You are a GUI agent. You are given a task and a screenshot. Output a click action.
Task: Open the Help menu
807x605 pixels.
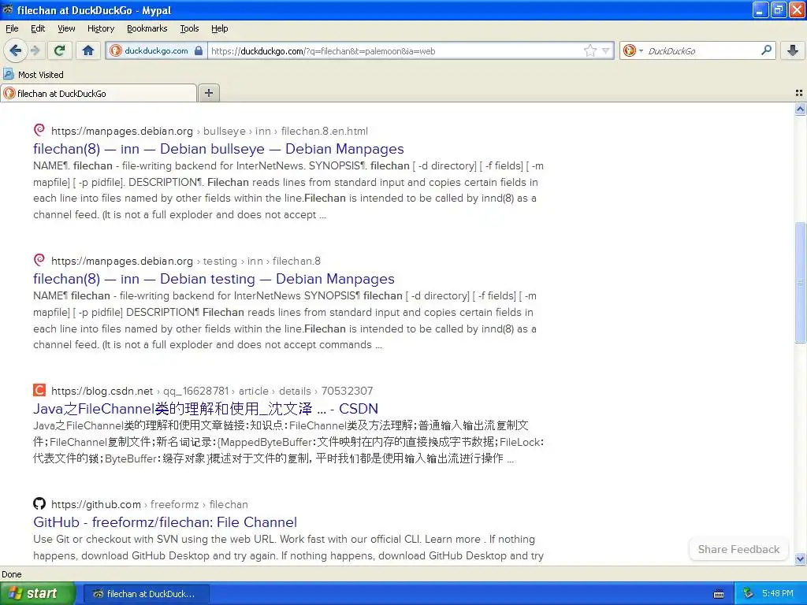pyautogui.click(x=219, y=28)
